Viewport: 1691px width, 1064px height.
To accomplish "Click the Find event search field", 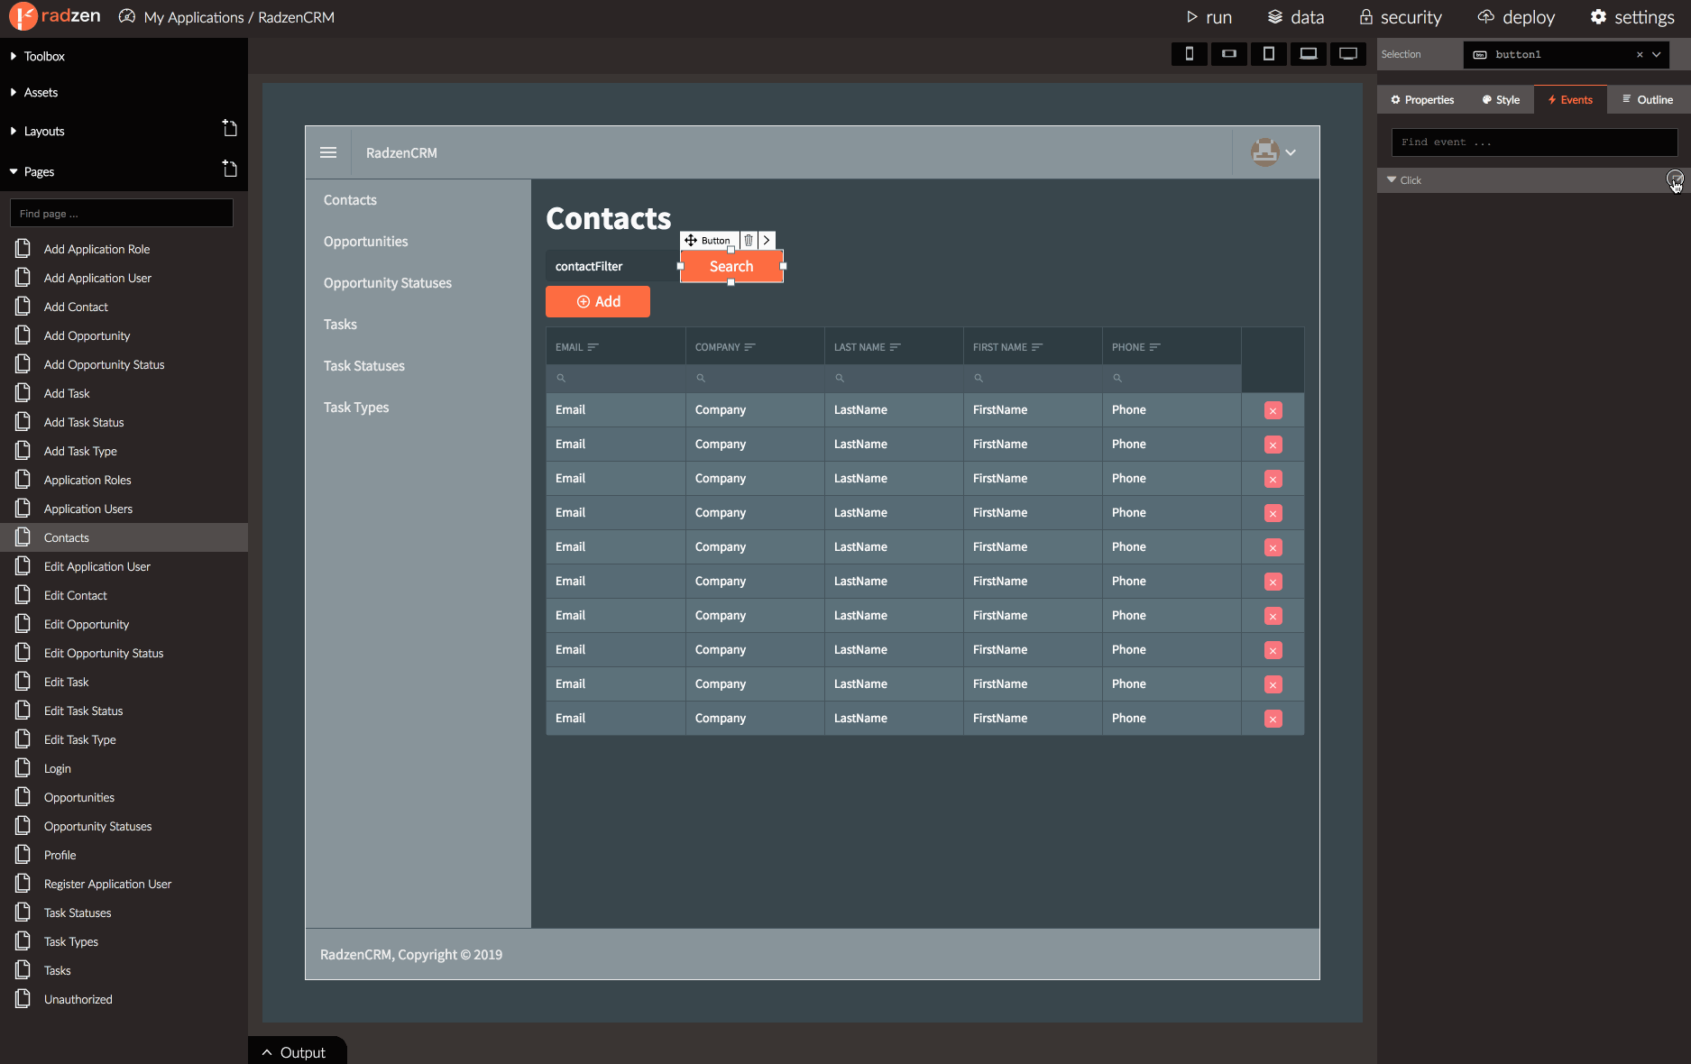I will [x=1534, y=142].
